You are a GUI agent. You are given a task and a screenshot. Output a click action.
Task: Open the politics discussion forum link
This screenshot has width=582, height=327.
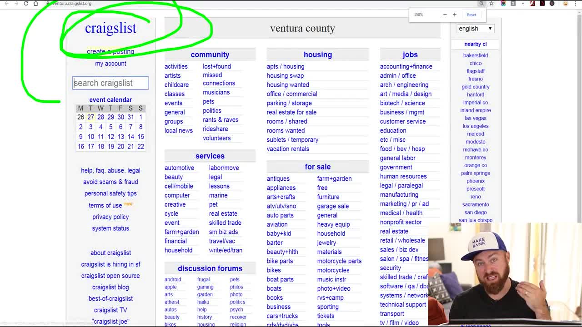(x=237, y=302)
